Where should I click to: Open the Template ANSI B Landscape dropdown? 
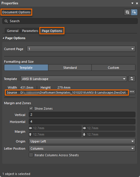point(74,79)
